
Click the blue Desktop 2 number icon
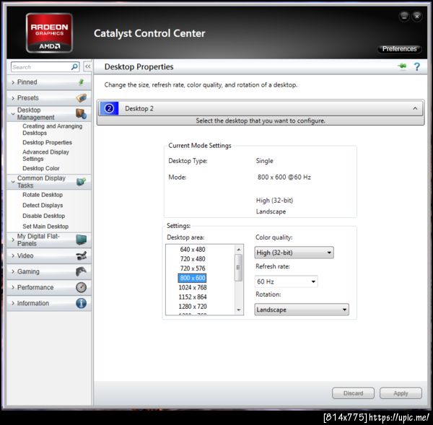pyautogui.click(x=109, y=108)
